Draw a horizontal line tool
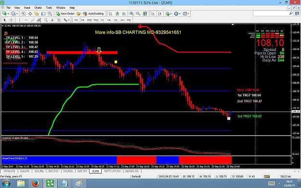The image size is (301, 188). click(x=26, y=20)
